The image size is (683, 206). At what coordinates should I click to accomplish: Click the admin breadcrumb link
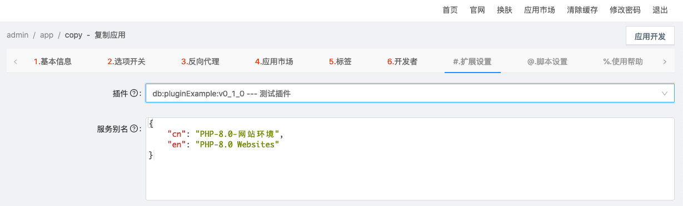click(x=18, y=35)
